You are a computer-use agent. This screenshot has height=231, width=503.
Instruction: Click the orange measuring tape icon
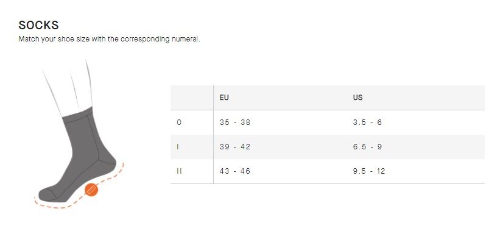point(91,190)
